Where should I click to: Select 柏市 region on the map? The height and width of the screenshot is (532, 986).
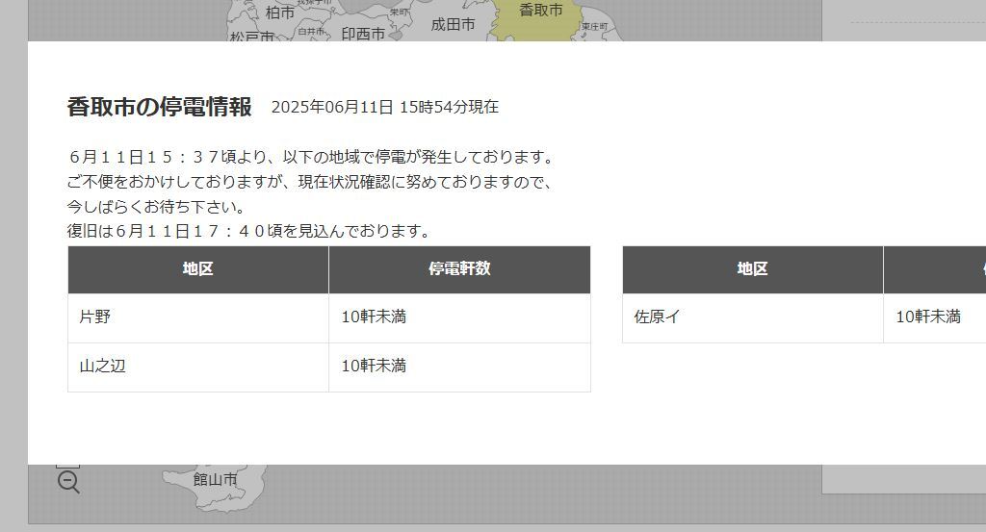[x=280, y=13]
